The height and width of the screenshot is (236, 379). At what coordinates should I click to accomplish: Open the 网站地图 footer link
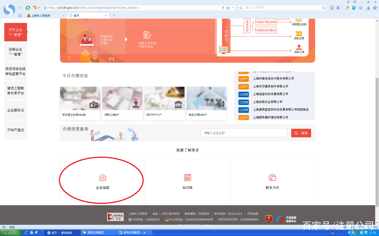tap(253, 213)
